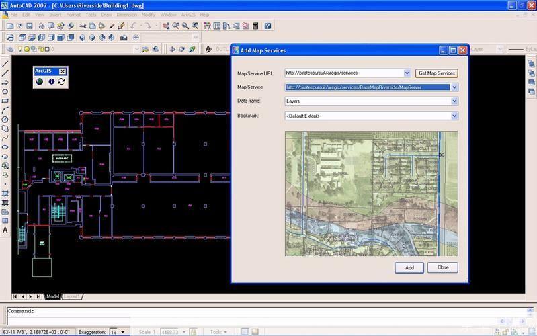Click the Undo arrow icon
The height and width of the screenshot is (336, 537).
pos(133,26)
